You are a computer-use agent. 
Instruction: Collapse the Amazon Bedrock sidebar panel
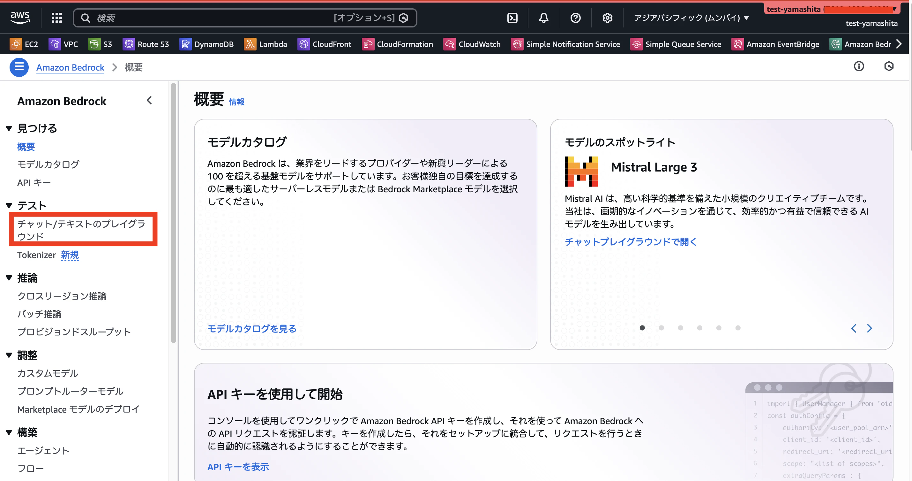[149, 100]
